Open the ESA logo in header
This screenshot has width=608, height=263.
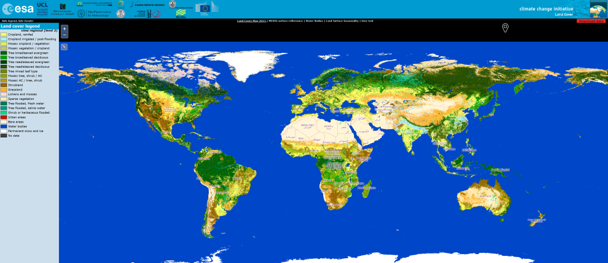17,9
